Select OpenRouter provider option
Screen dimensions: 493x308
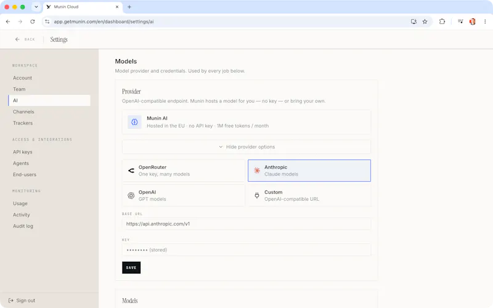(x=183, y=171)
